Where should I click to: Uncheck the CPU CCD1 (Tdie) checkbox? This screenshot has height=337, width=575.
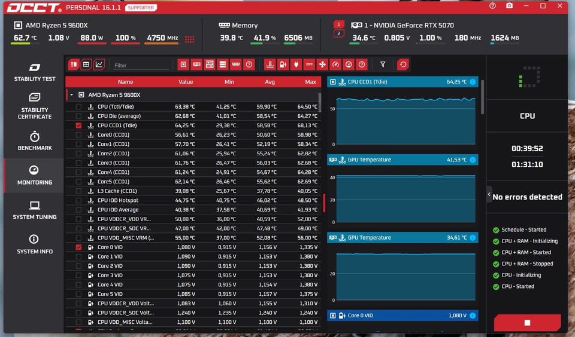click(78, 125)
